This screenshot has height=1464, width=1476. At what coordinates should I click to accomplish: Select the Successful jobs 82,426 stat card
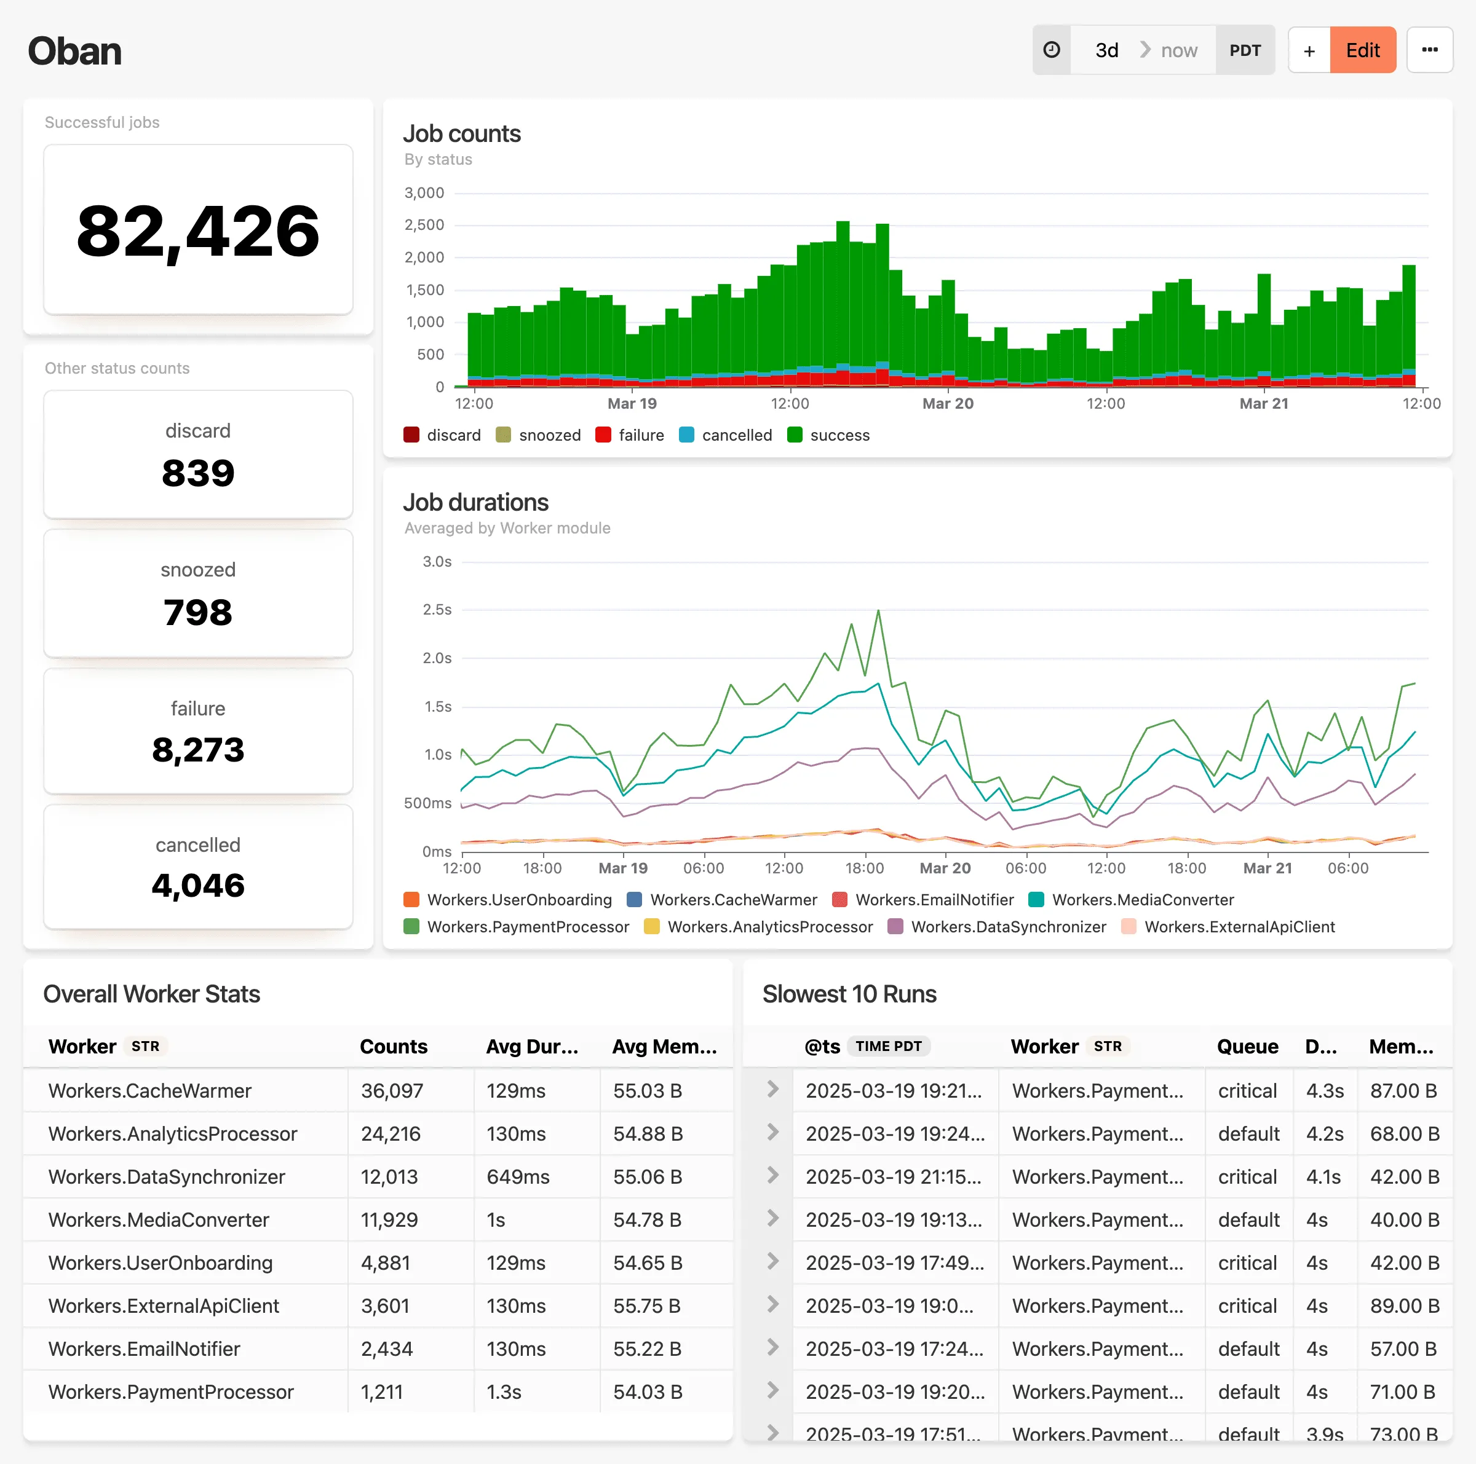point(198,230)
